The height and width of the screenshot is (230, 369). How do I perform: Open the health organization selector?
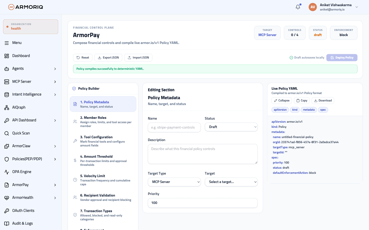pos(30,27)
